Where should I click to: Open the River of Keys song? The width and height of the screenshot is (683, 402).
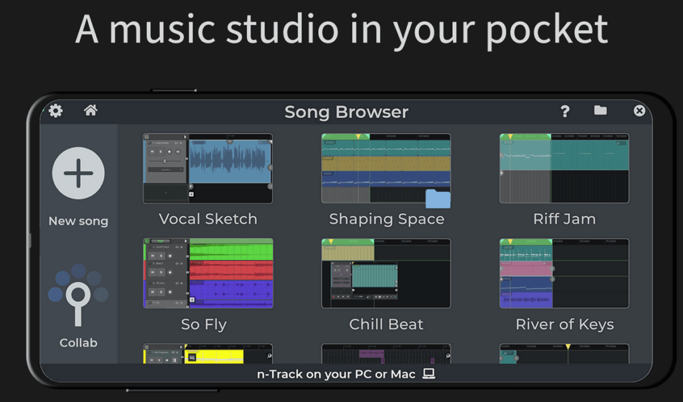click(x=564, y=272)
